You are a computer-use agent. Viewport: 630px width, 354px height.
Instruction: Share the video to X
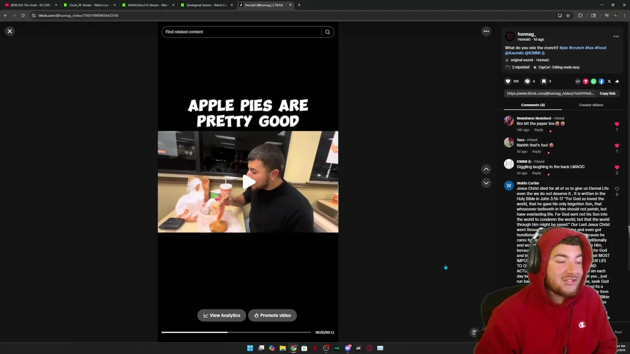click(609, 81)
